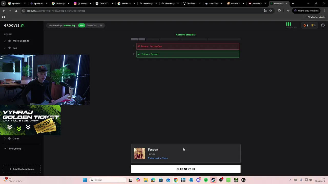The width and height of the screenshot is (328, 184).
Task: Expand the Oldies genre chevron
Action: 5,139
